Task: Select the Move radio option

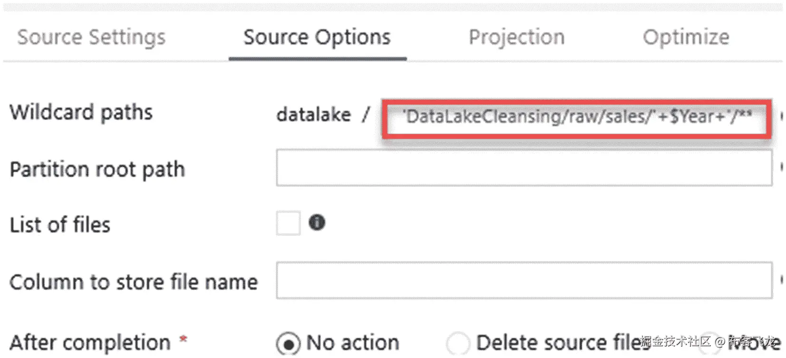Action: (x=709, y=342)
